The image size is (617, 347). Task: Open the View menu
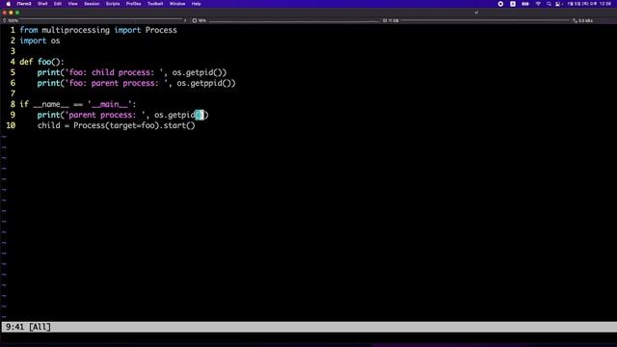[73, 4]
